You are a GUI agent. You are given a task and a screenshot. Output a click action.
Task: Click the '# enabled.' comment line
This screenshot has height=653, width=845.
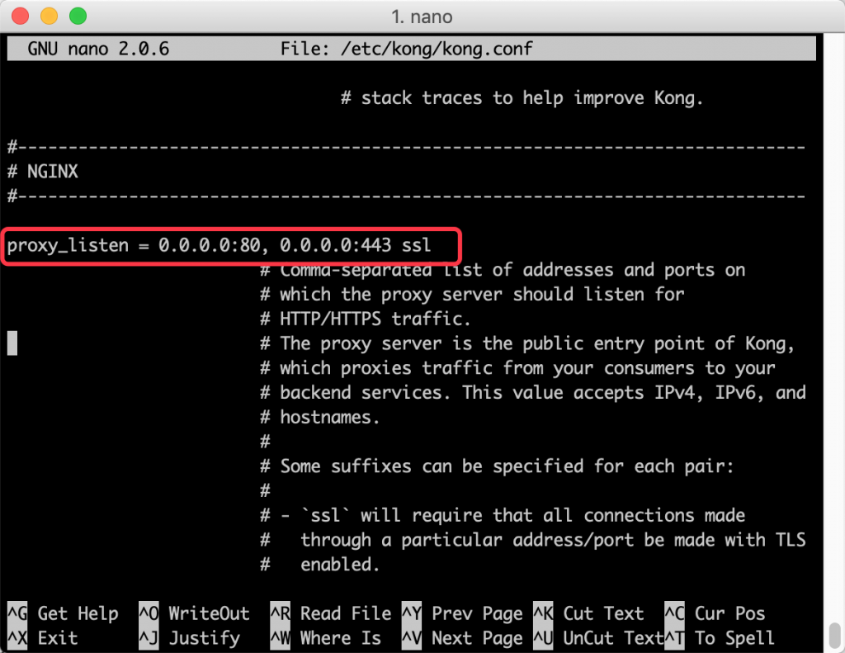320,565
